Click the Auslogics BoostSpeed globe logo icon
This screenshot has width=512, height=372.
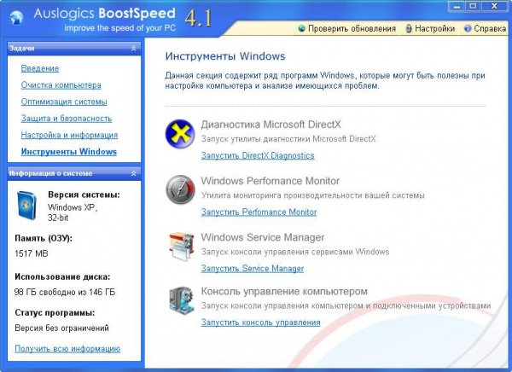tap(16, 17)
